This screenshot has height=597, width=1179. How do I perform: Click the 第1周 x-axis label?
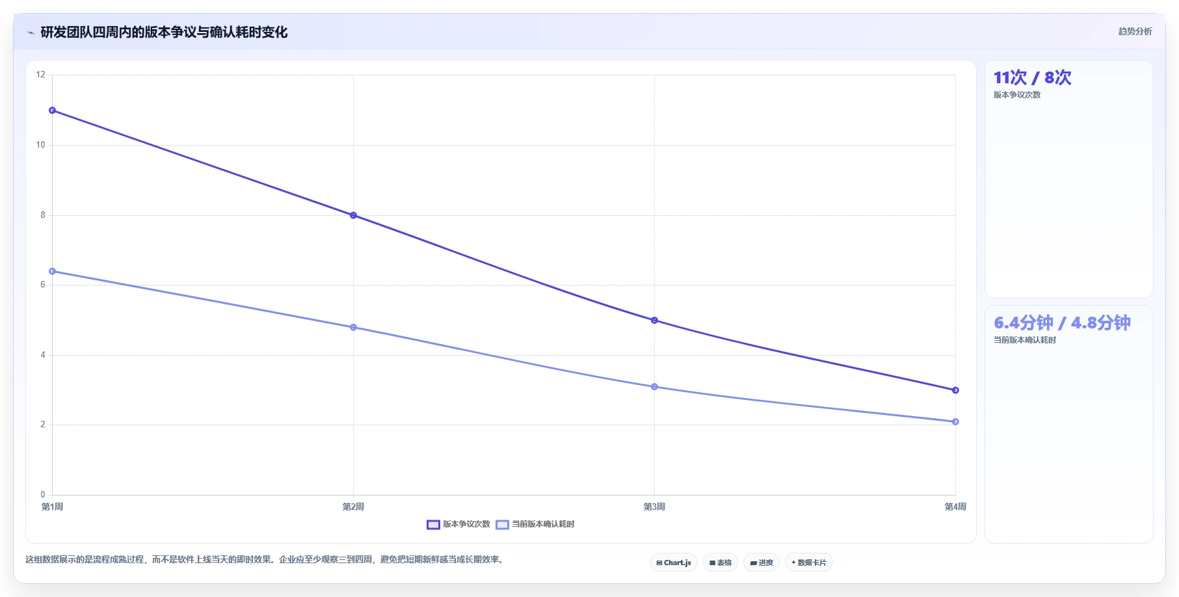(52, 507)
